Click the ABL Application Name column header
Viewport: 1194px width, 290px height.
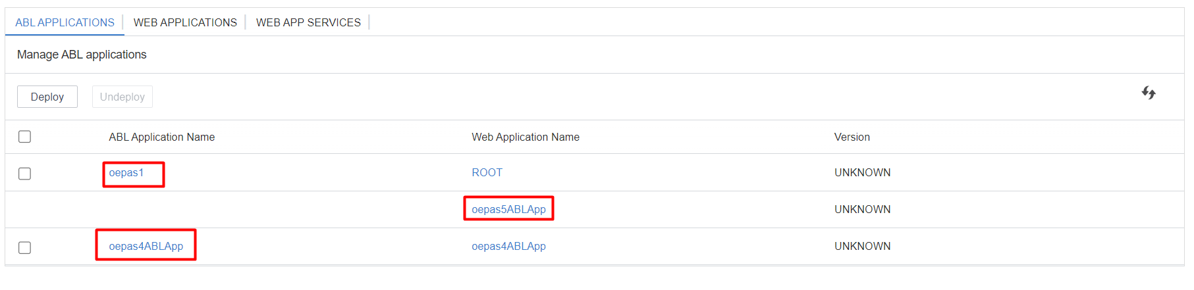click(162, 137)
